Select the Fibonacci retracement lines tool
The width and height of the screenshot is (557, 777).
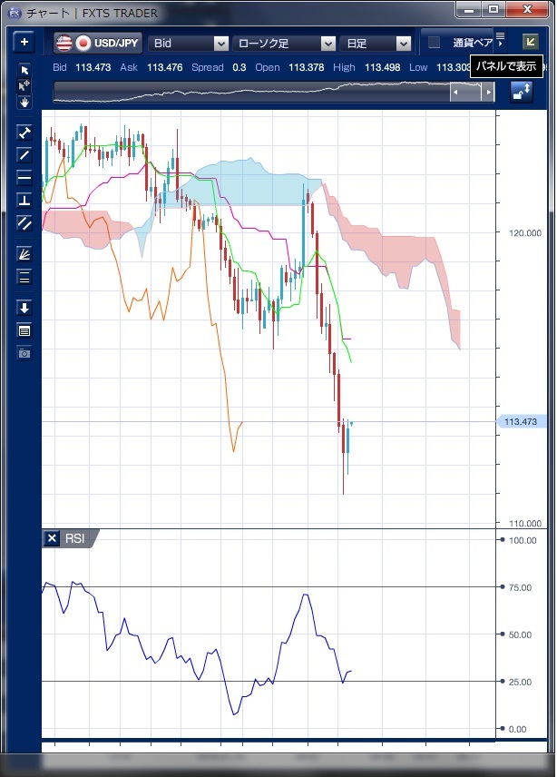point(24,277)
